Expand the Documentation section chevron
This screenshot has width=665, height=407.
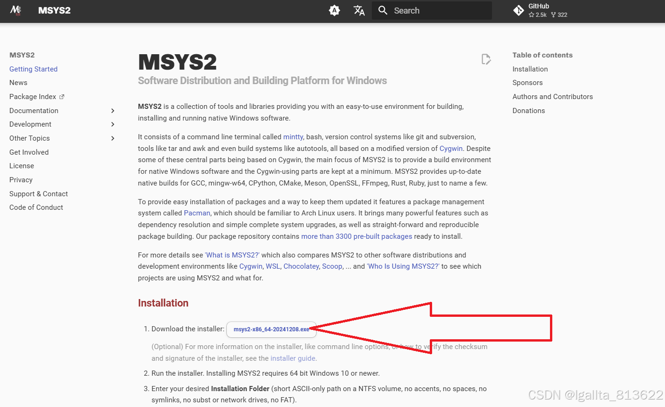click(113, 111)
